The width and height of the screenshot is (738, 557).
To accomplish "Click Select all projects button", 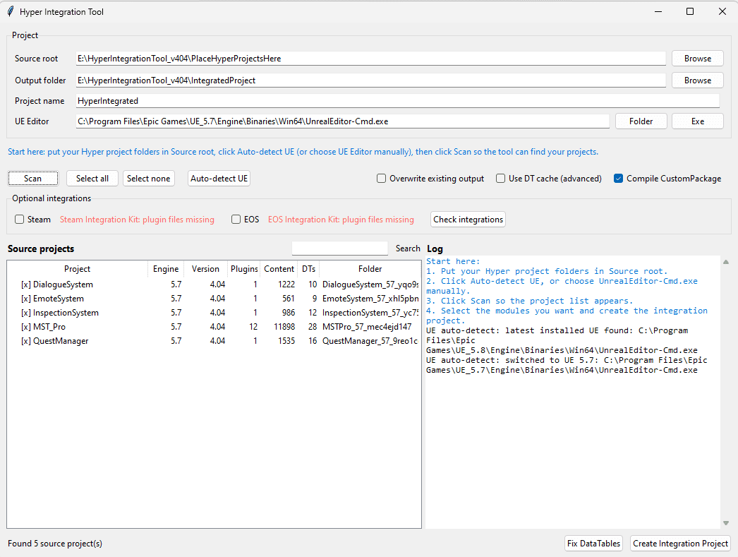I will (x=92, y=179).
